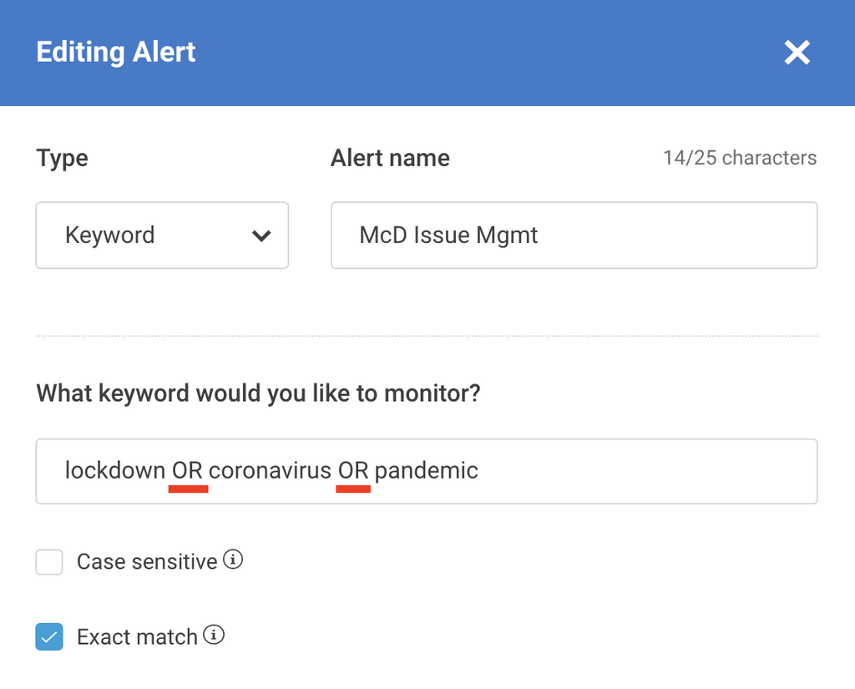Click the Exact match label text
This screenshot has height=689, width=855.
pyautogui.click(x=137, y=637)
